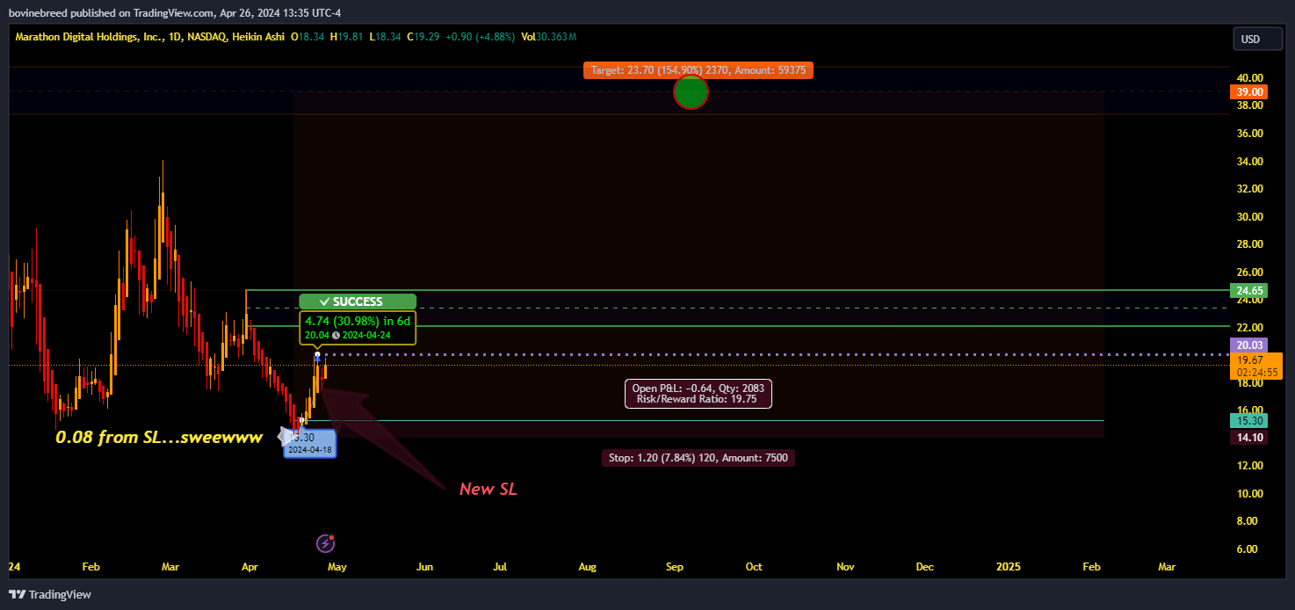1295x610 pixels.
Task: Click the 19.67 current price countdown tag
Action: [1258, 366]
